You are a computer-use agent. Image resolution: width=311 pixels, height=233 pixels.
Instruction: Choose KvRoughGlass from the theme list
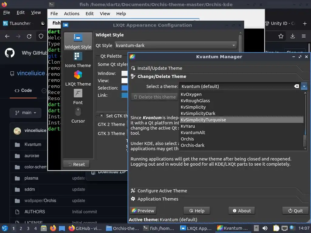[241, 101]
